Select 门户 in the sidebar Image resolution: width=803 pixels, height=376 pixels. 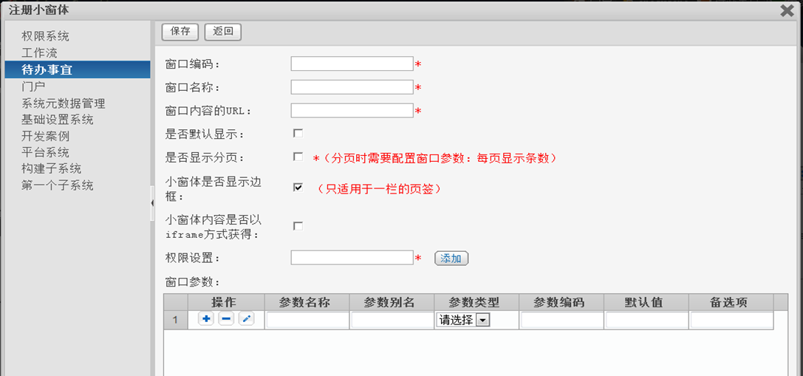tap(33, 86)
